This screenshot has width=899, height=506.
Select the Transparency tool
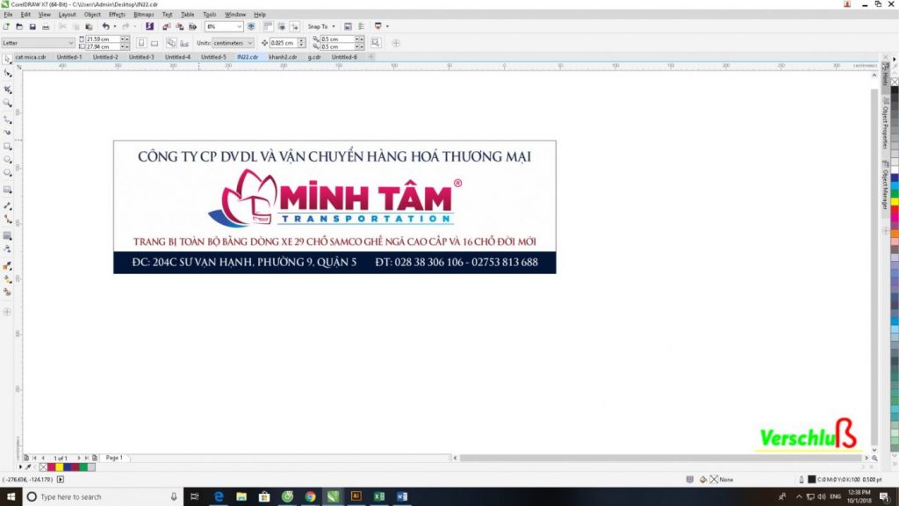7,249
